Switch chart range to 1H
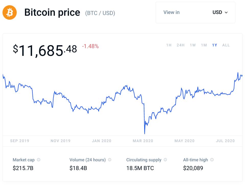Image resolution: width=245 pixels, height=185 pixels. 169,45
